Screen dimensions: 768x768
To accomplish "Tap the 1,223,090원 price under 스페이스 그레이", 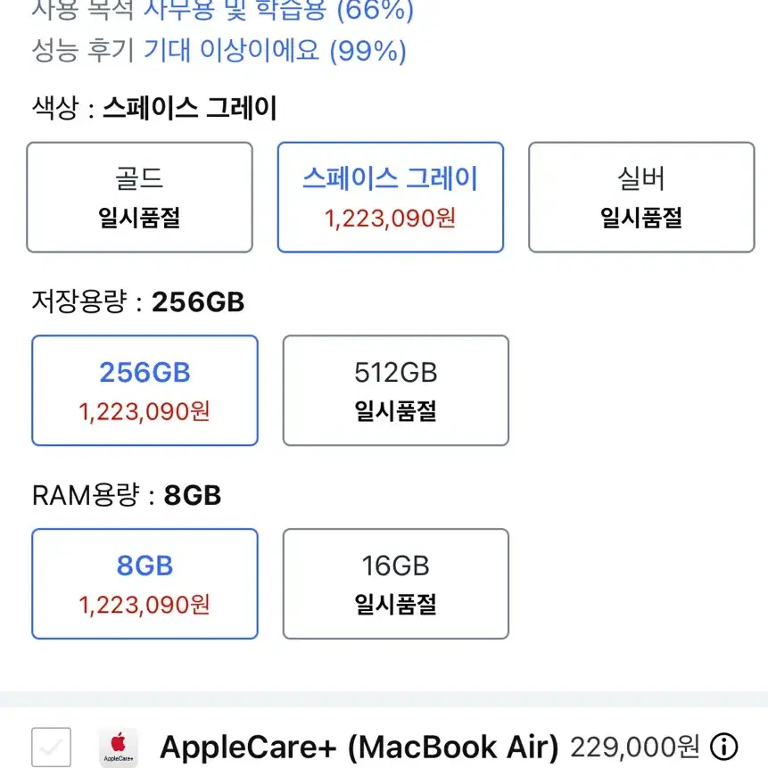I will pos(391,218).
